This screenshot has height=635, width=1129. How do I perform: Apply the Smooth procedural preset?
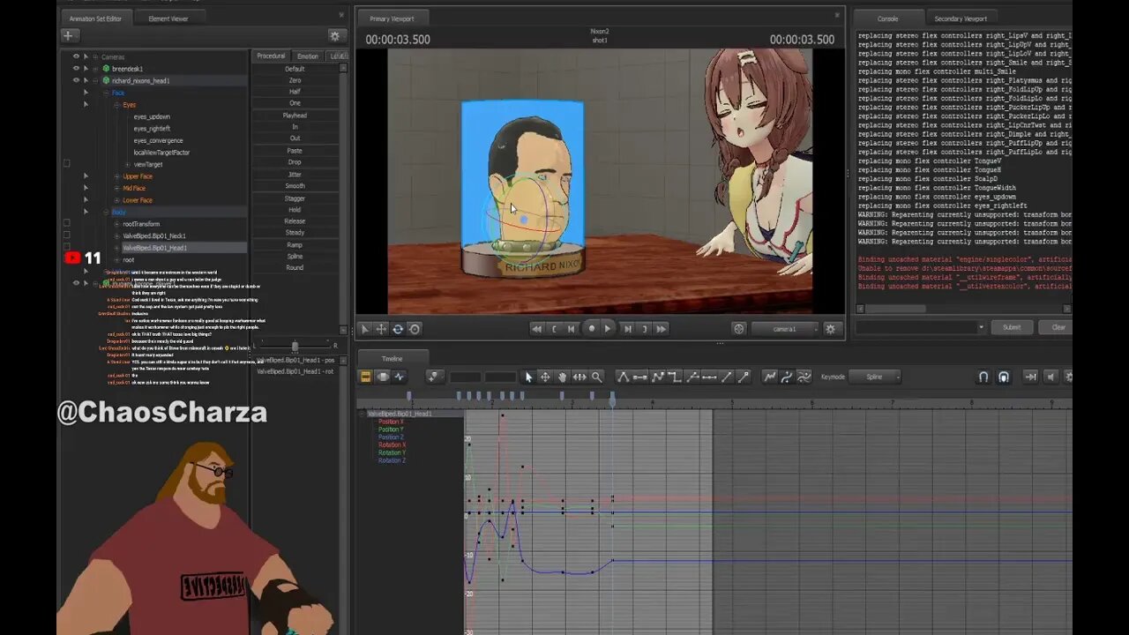295,186
